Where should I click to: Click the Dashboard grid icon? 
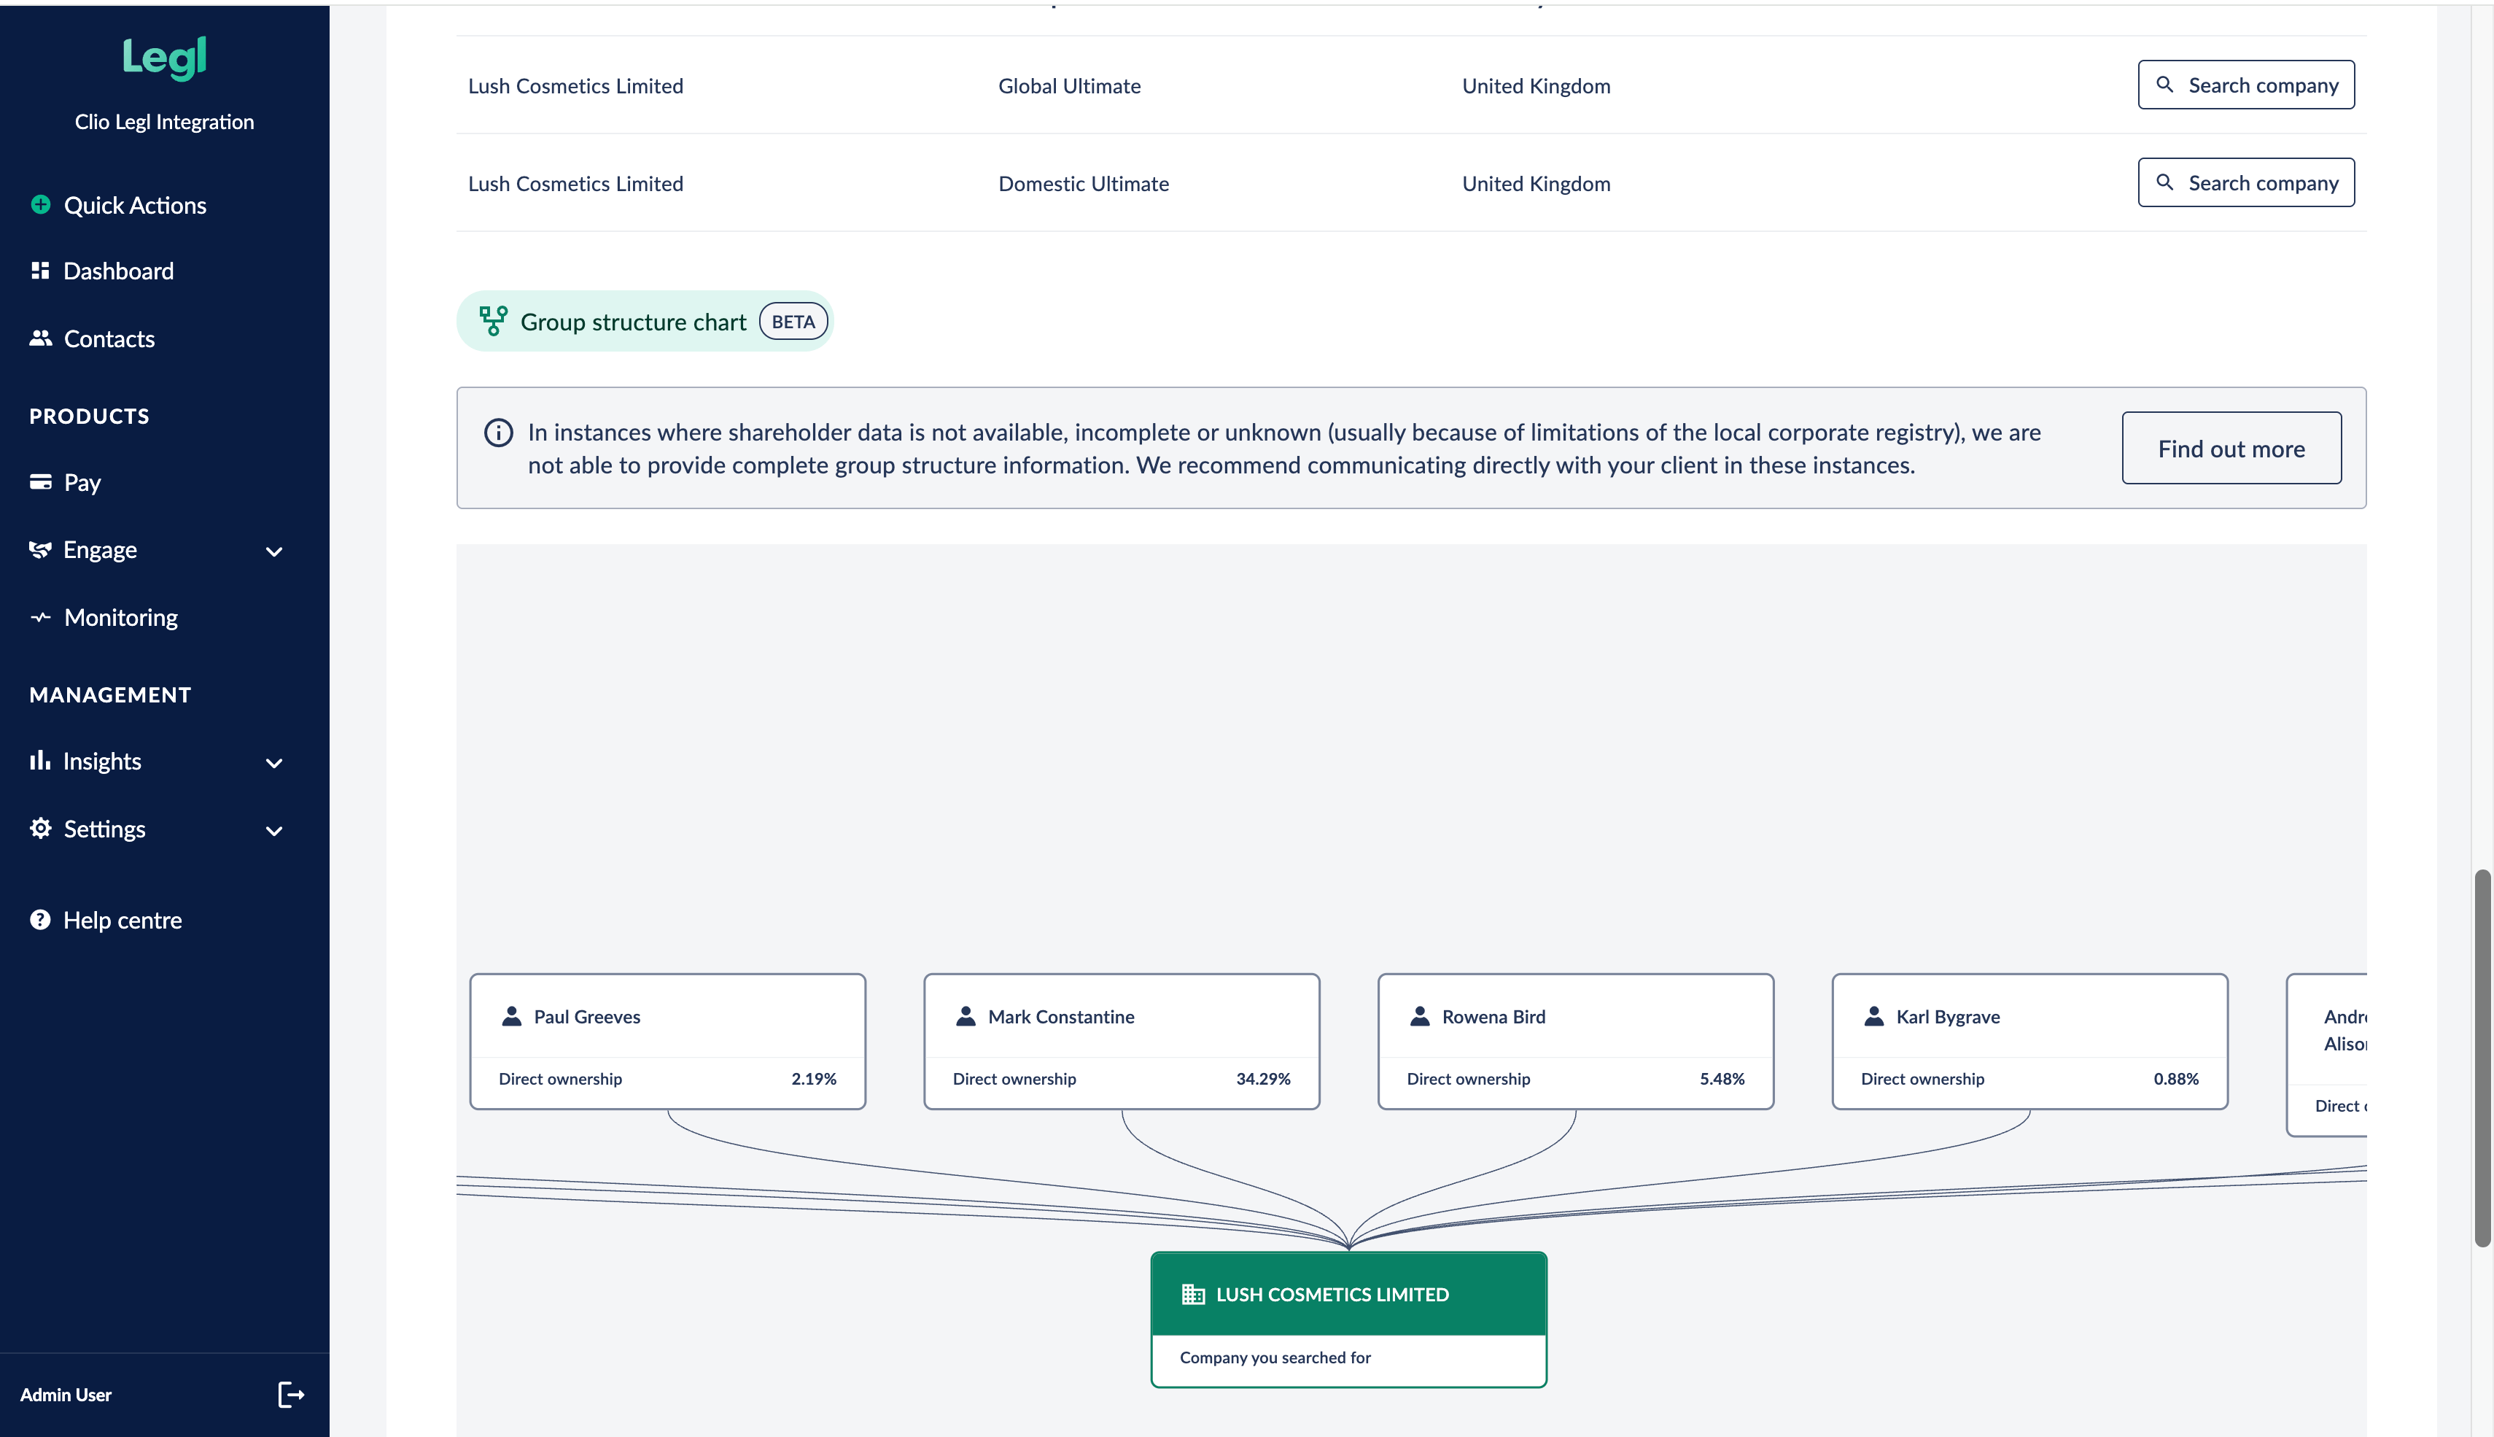(40, 271)
